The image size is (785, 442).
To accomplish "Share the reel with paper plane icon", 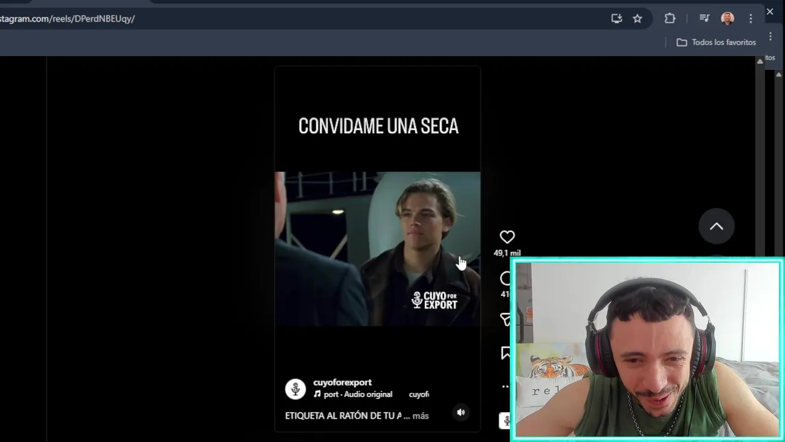I will [x=506, y=319].
